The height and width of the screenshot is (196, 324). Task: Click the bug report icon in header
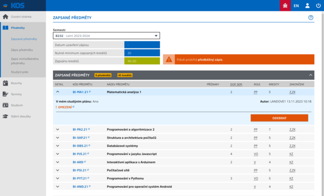(285, 5)
